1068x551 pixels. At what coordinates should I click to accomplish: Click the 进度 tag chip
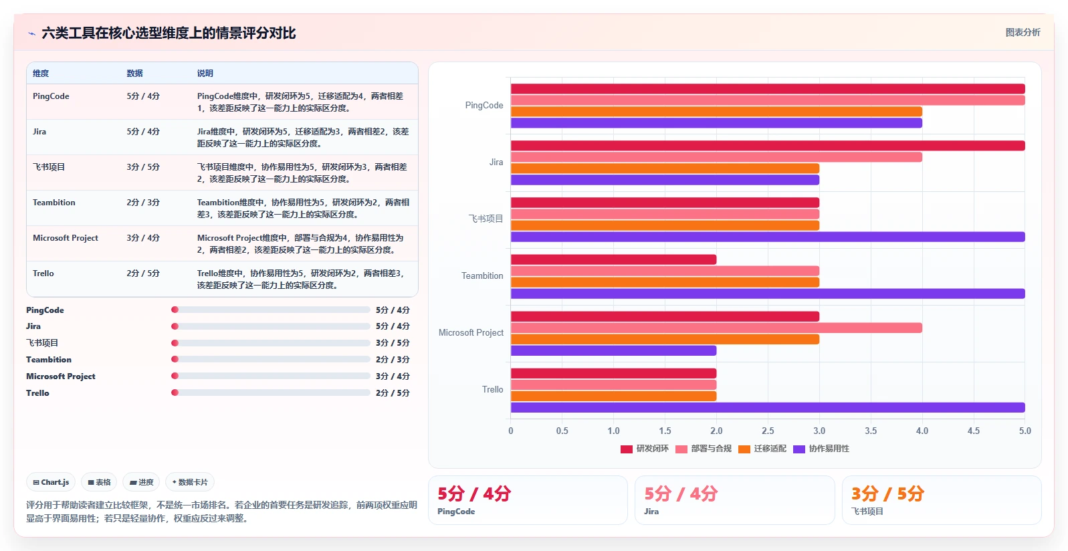coord(141,482)
